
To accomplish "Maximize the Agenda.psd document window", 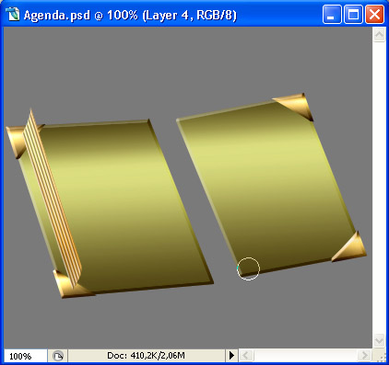I will [x=353, y=15].
